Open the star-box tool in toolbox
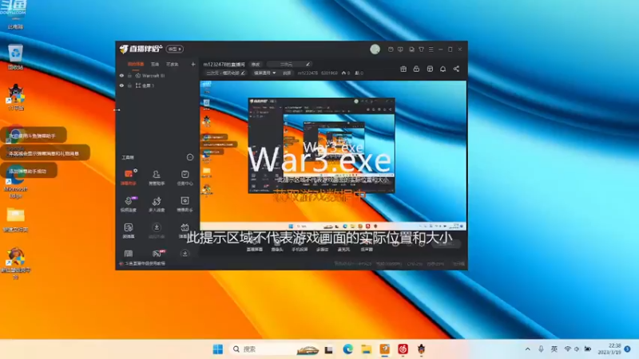This screenshot has height=359, width=639. [x=185, y=204]
